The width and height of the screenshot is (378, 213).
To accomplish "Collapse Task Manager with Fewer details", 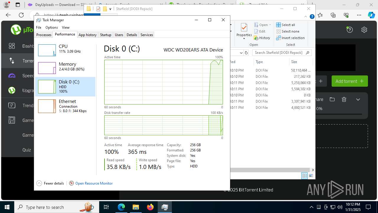I will pyautogui.click(x=50, y=183).
